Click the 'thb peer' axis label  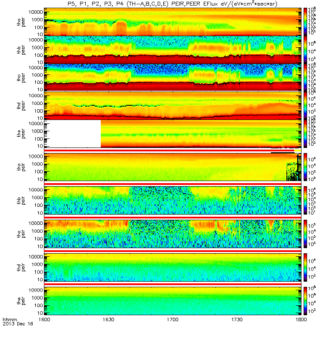pyautogui.click(x=21, y=50)
